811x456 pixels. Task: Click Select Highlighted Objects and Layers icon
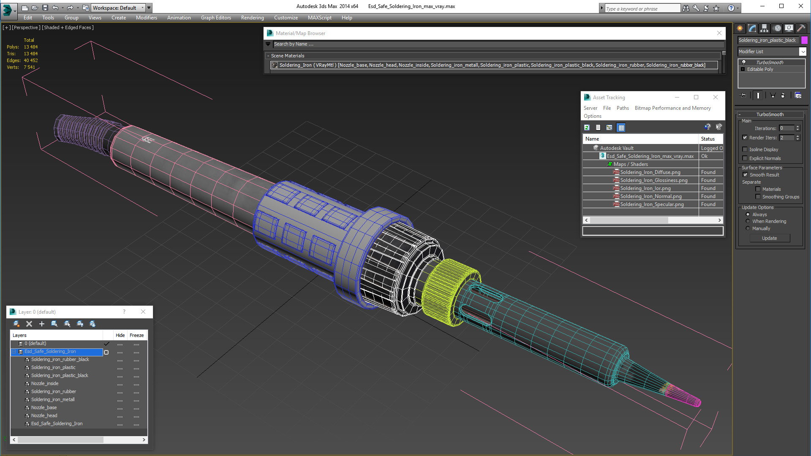pos(54,324)
